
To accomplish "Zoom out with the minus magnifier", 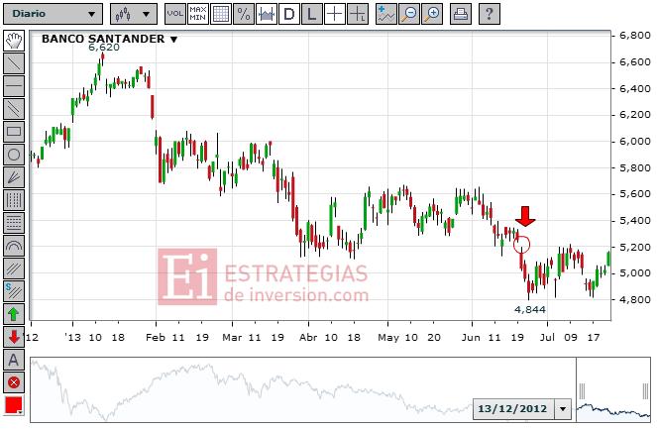I will pyautogui.click(x=409, y=14).
